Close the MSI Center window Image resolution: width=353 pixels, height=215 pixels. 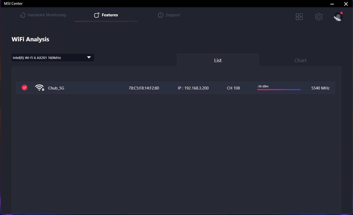point(346,4)
